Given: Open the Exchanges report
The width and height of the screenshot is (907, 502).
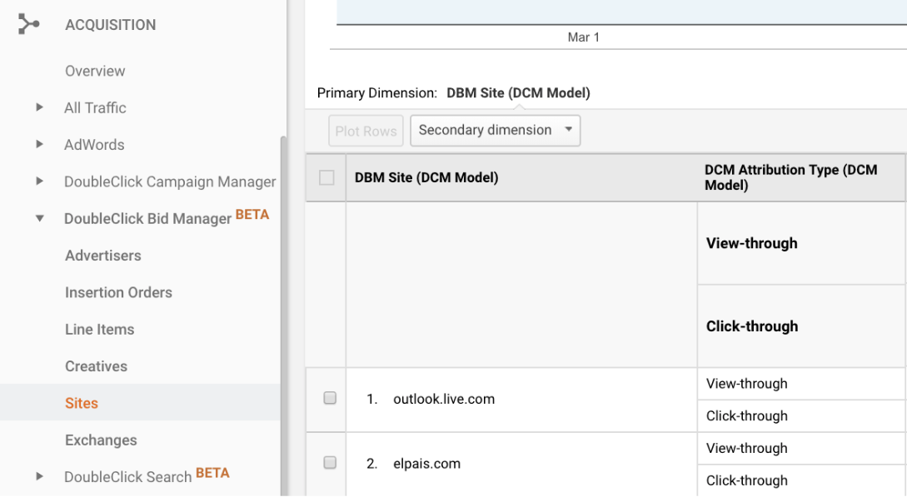Looking at the screenshot, I should click(101, 440).
